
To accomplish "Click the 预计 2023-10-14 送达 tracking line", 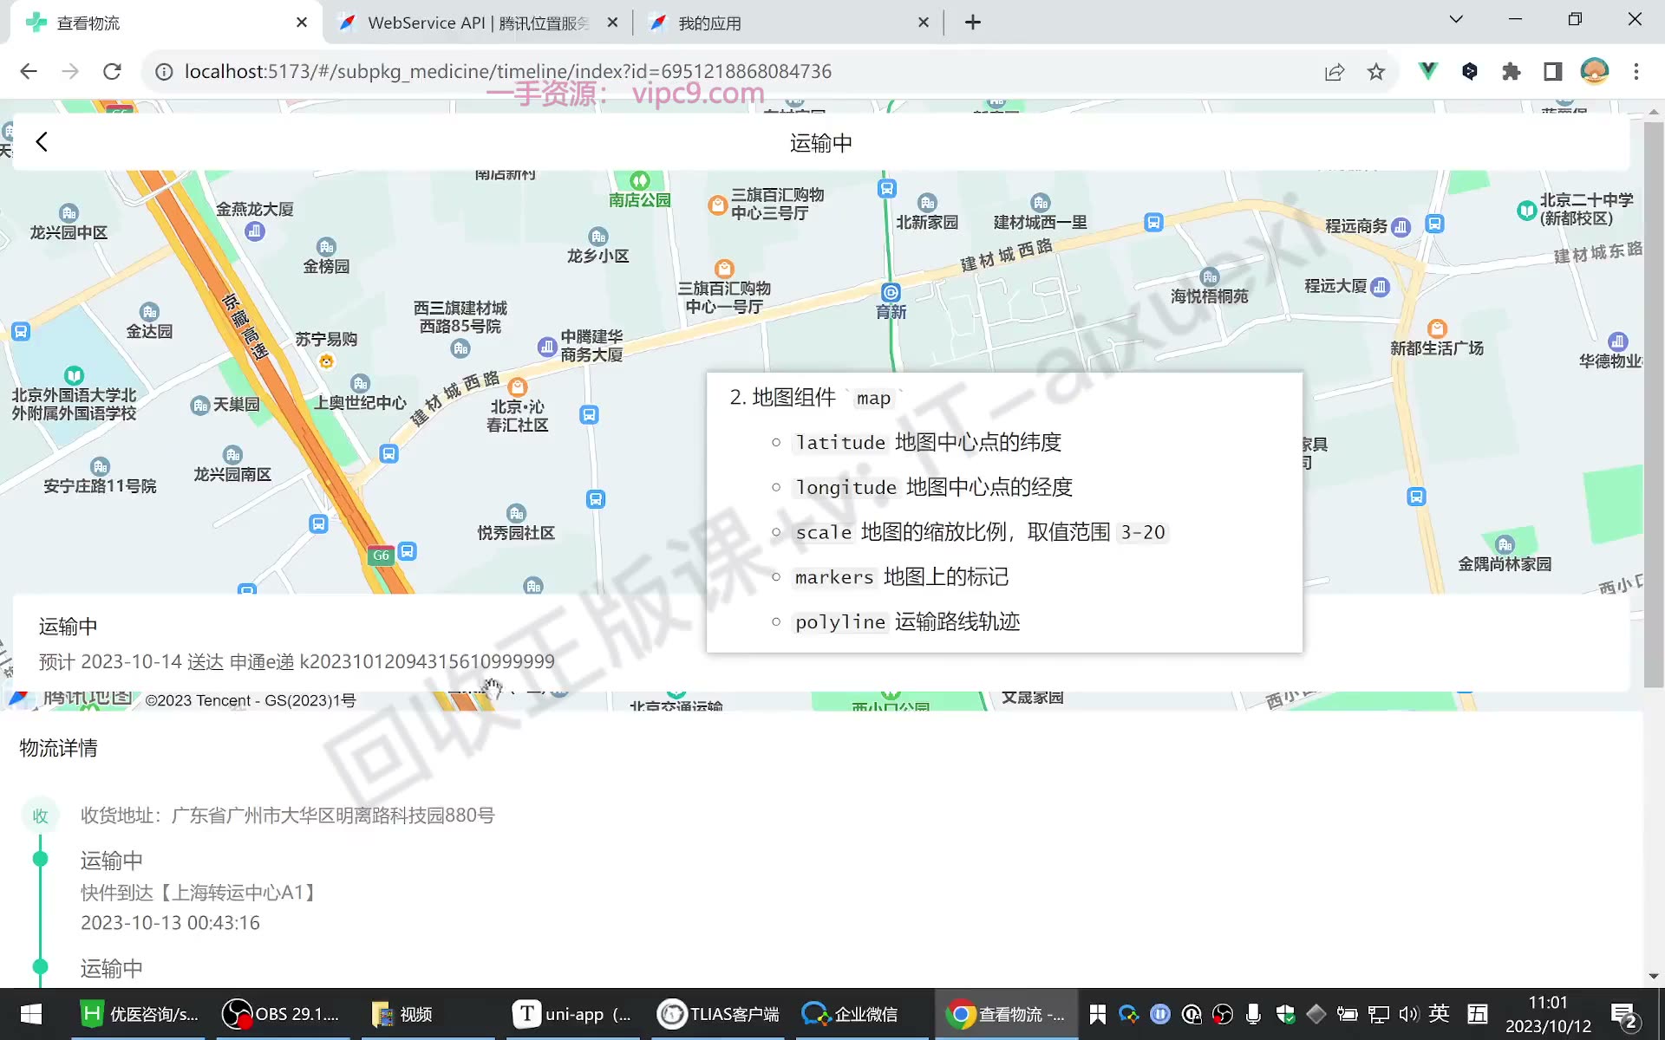I will pos(297,661).
